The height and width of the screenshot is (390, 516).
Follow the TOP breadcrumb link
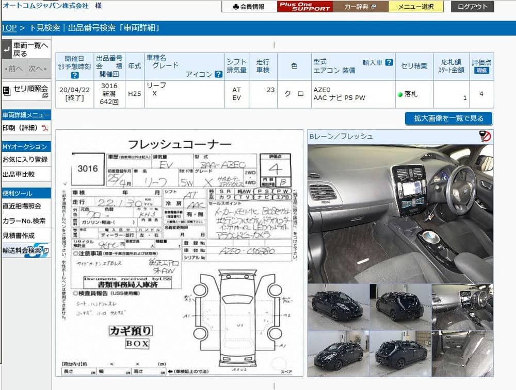click(x=9, y=28)
